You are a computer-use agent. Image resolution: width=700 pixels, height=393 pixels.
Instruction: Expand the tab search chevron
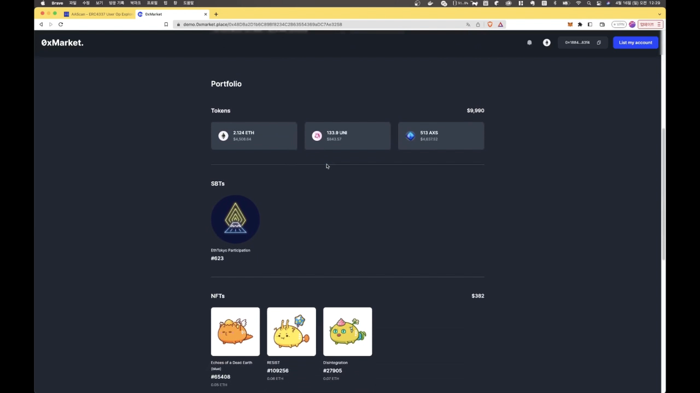tap(660, 14)
